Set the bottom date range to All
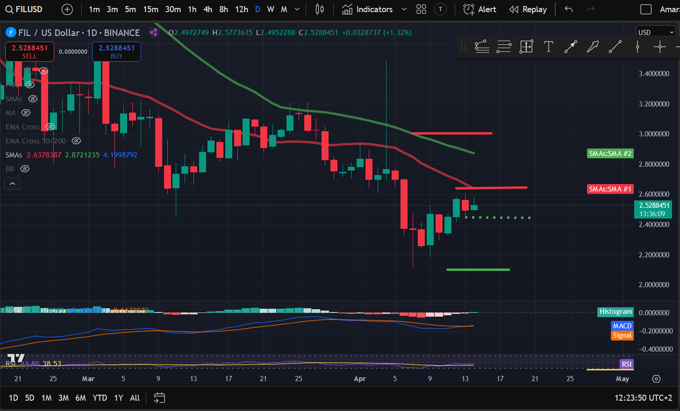Image resolution: width=680 pixels, height=411 pixels. [135, 398]
